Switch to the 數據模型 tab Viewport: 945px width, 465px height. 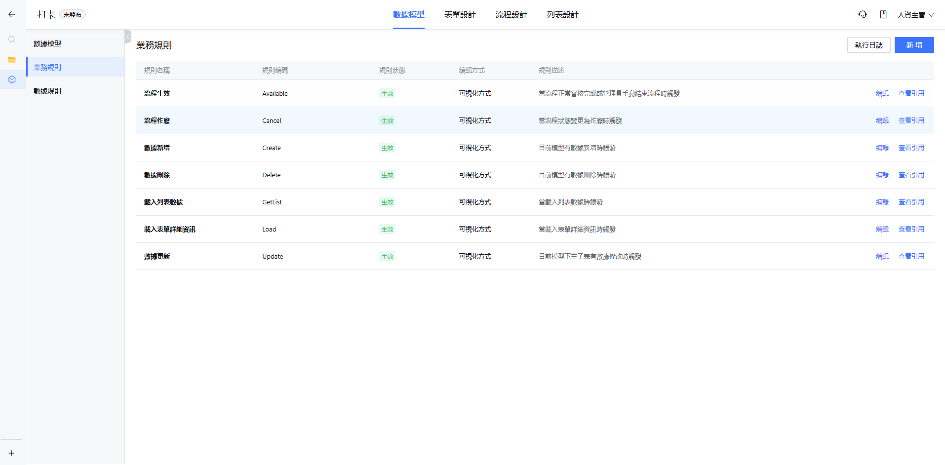coord(409,15)
